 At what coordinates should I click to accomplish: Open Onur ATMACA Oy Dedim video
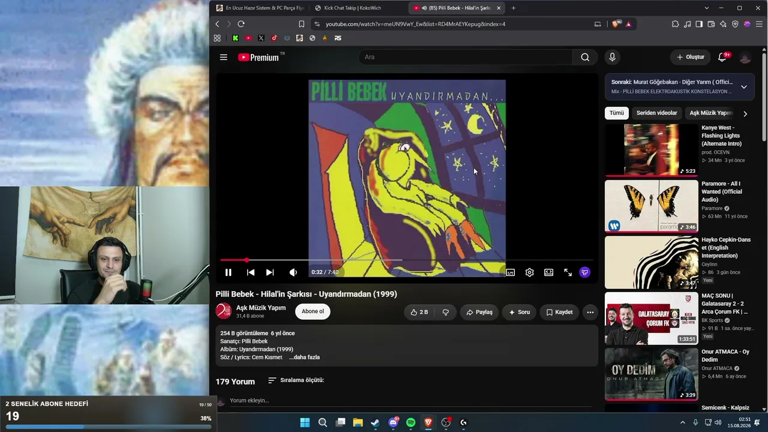(x=652, y=374)
